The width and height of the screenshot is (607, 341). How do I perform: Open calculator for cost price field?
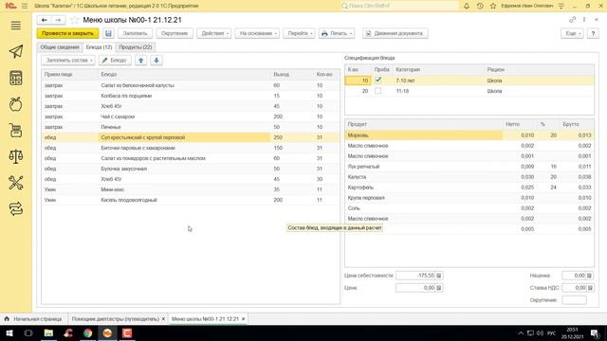pos(439,276)
